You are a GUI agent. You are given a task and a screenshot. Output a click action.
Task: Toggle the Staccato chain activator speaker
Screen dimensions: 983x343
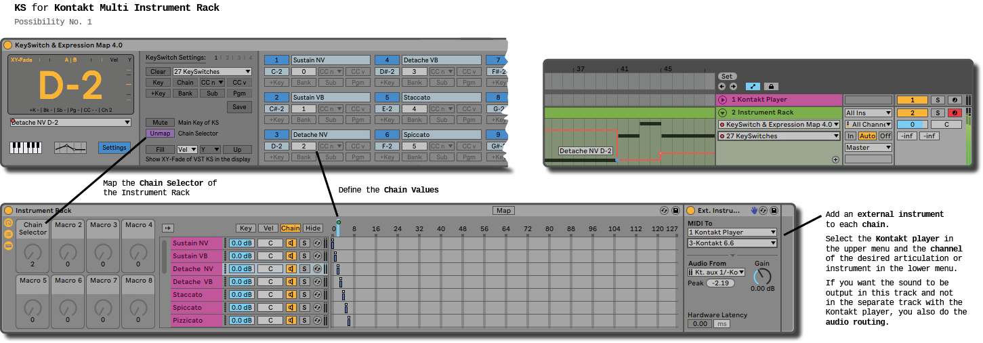pyautogui.click(x=291, y=295)
